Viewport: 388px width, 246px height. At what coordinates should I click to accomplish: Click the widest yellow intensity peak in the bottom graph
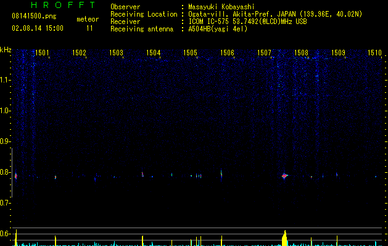284,238
